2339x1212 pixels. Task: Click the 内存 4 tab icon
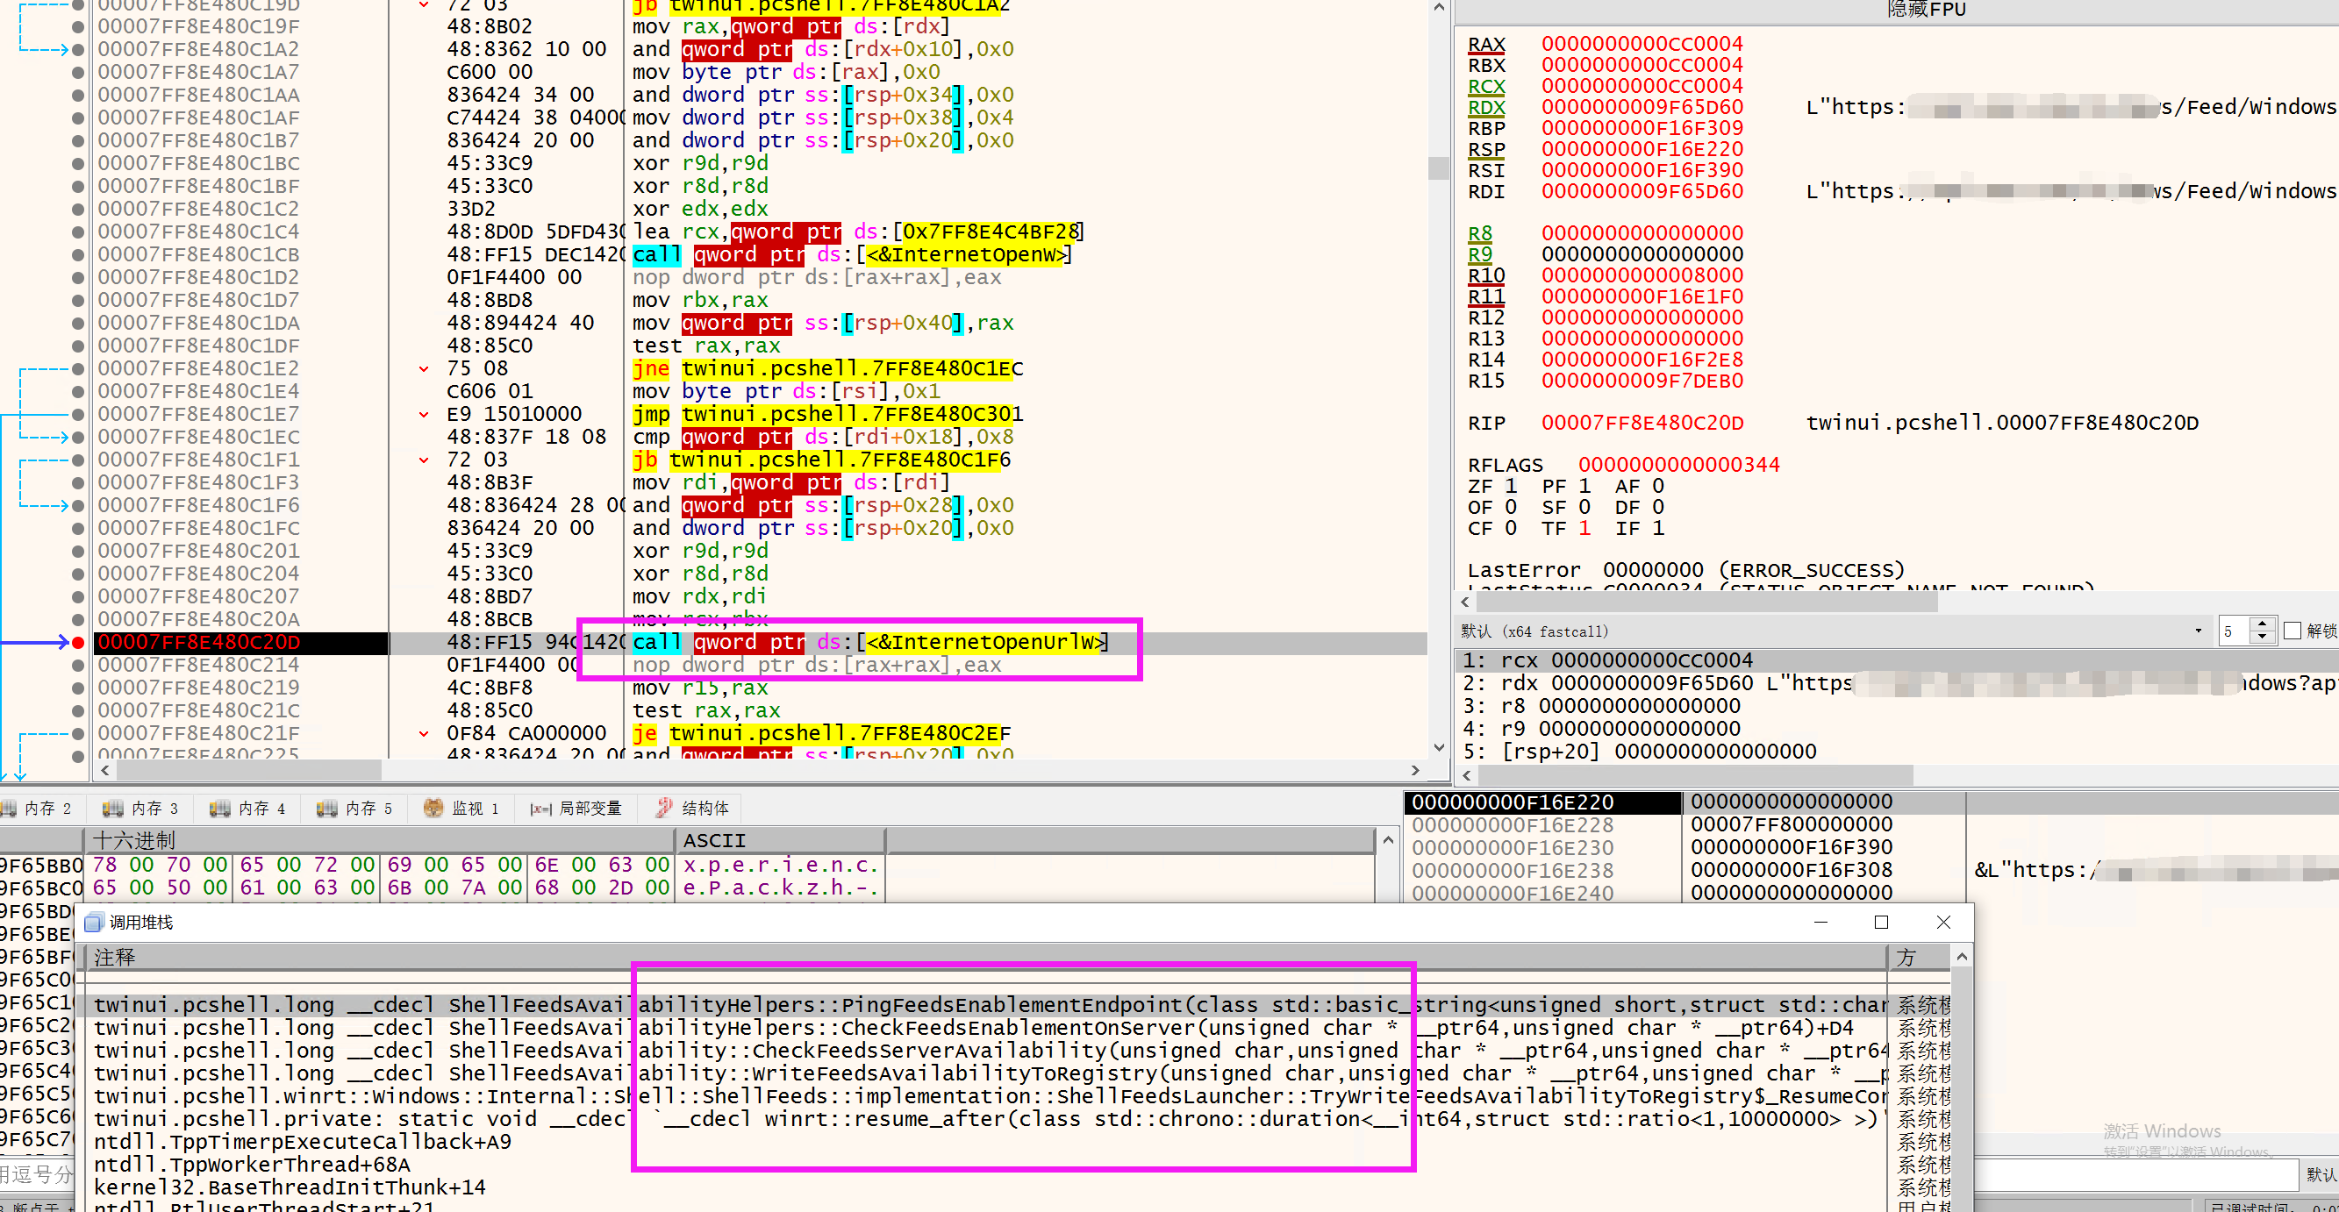[218, 808]
